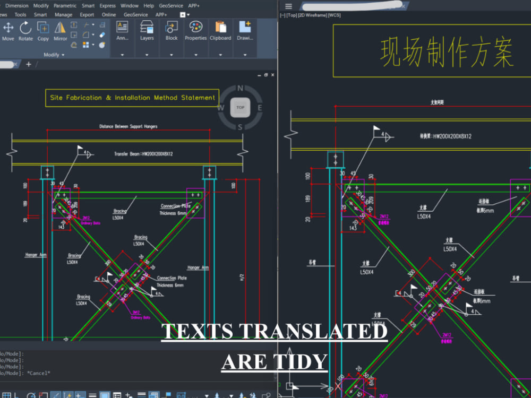The width and height of the screenshot is (531, 398).
Task: Click 'Distance Between Support Hangers' dimension text
Action: pyautogui.click(x=129, y=126)
